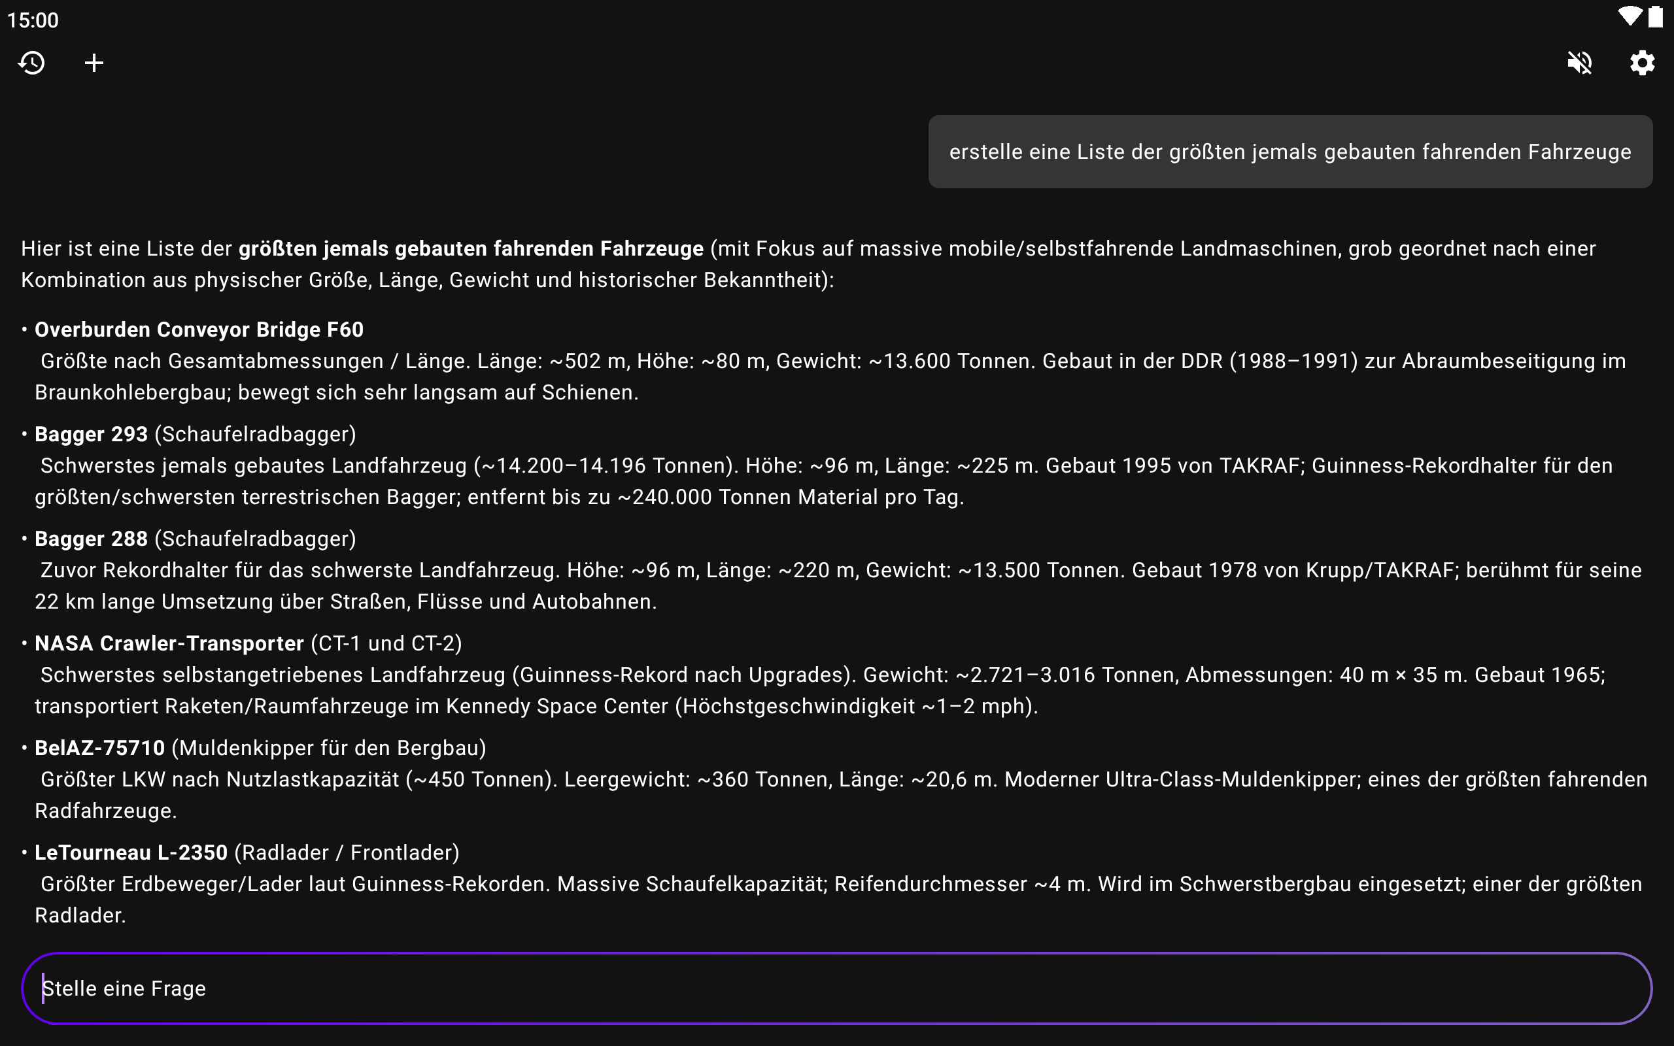Click the 'BelAZ-75710' list heading
This screenshot has height=1046, width=1674.
[99, 748]
